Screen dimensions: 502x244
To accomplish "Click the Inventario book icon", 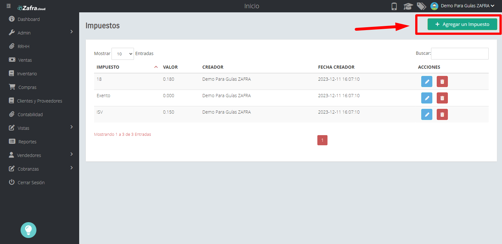I will [x=11, y=73].
